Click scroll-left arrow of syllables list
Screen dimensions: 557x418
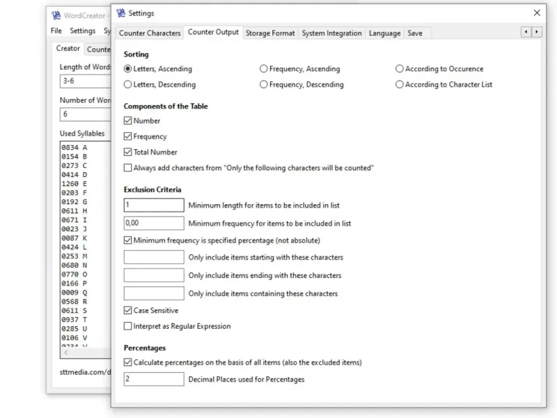point(65,353)
